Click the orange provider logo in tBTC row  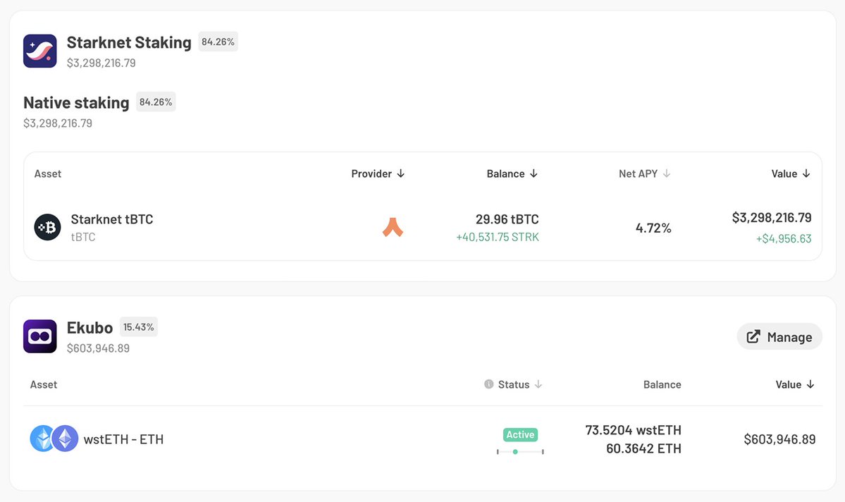[393, 227]
